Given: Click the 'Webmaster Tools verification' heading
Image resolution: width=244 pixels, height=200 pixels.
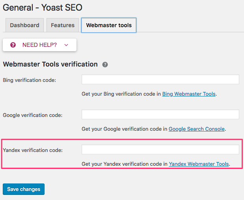Looking at the screenshot, I should click(50, 64).
